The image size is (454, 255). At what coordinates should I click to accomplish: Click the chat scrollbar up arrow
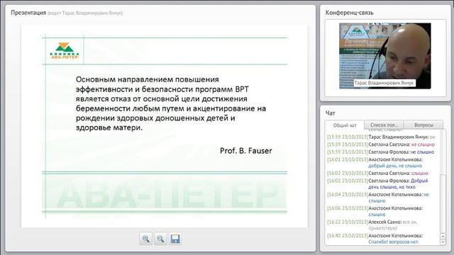coord(443,236)
